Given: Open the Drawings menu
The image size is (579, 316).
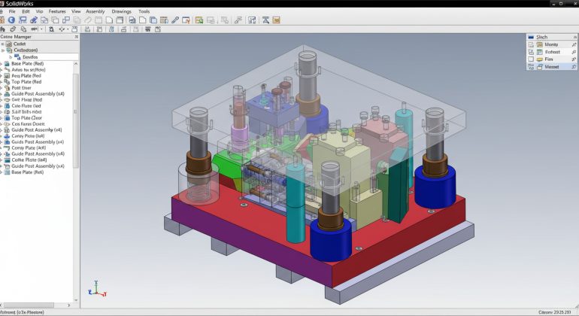Looking at the screenshot, I should pos(120,12).
